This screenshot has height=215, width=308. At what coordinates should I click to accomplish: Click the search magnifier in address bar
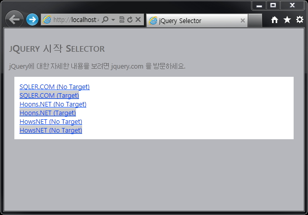[105, 19]
